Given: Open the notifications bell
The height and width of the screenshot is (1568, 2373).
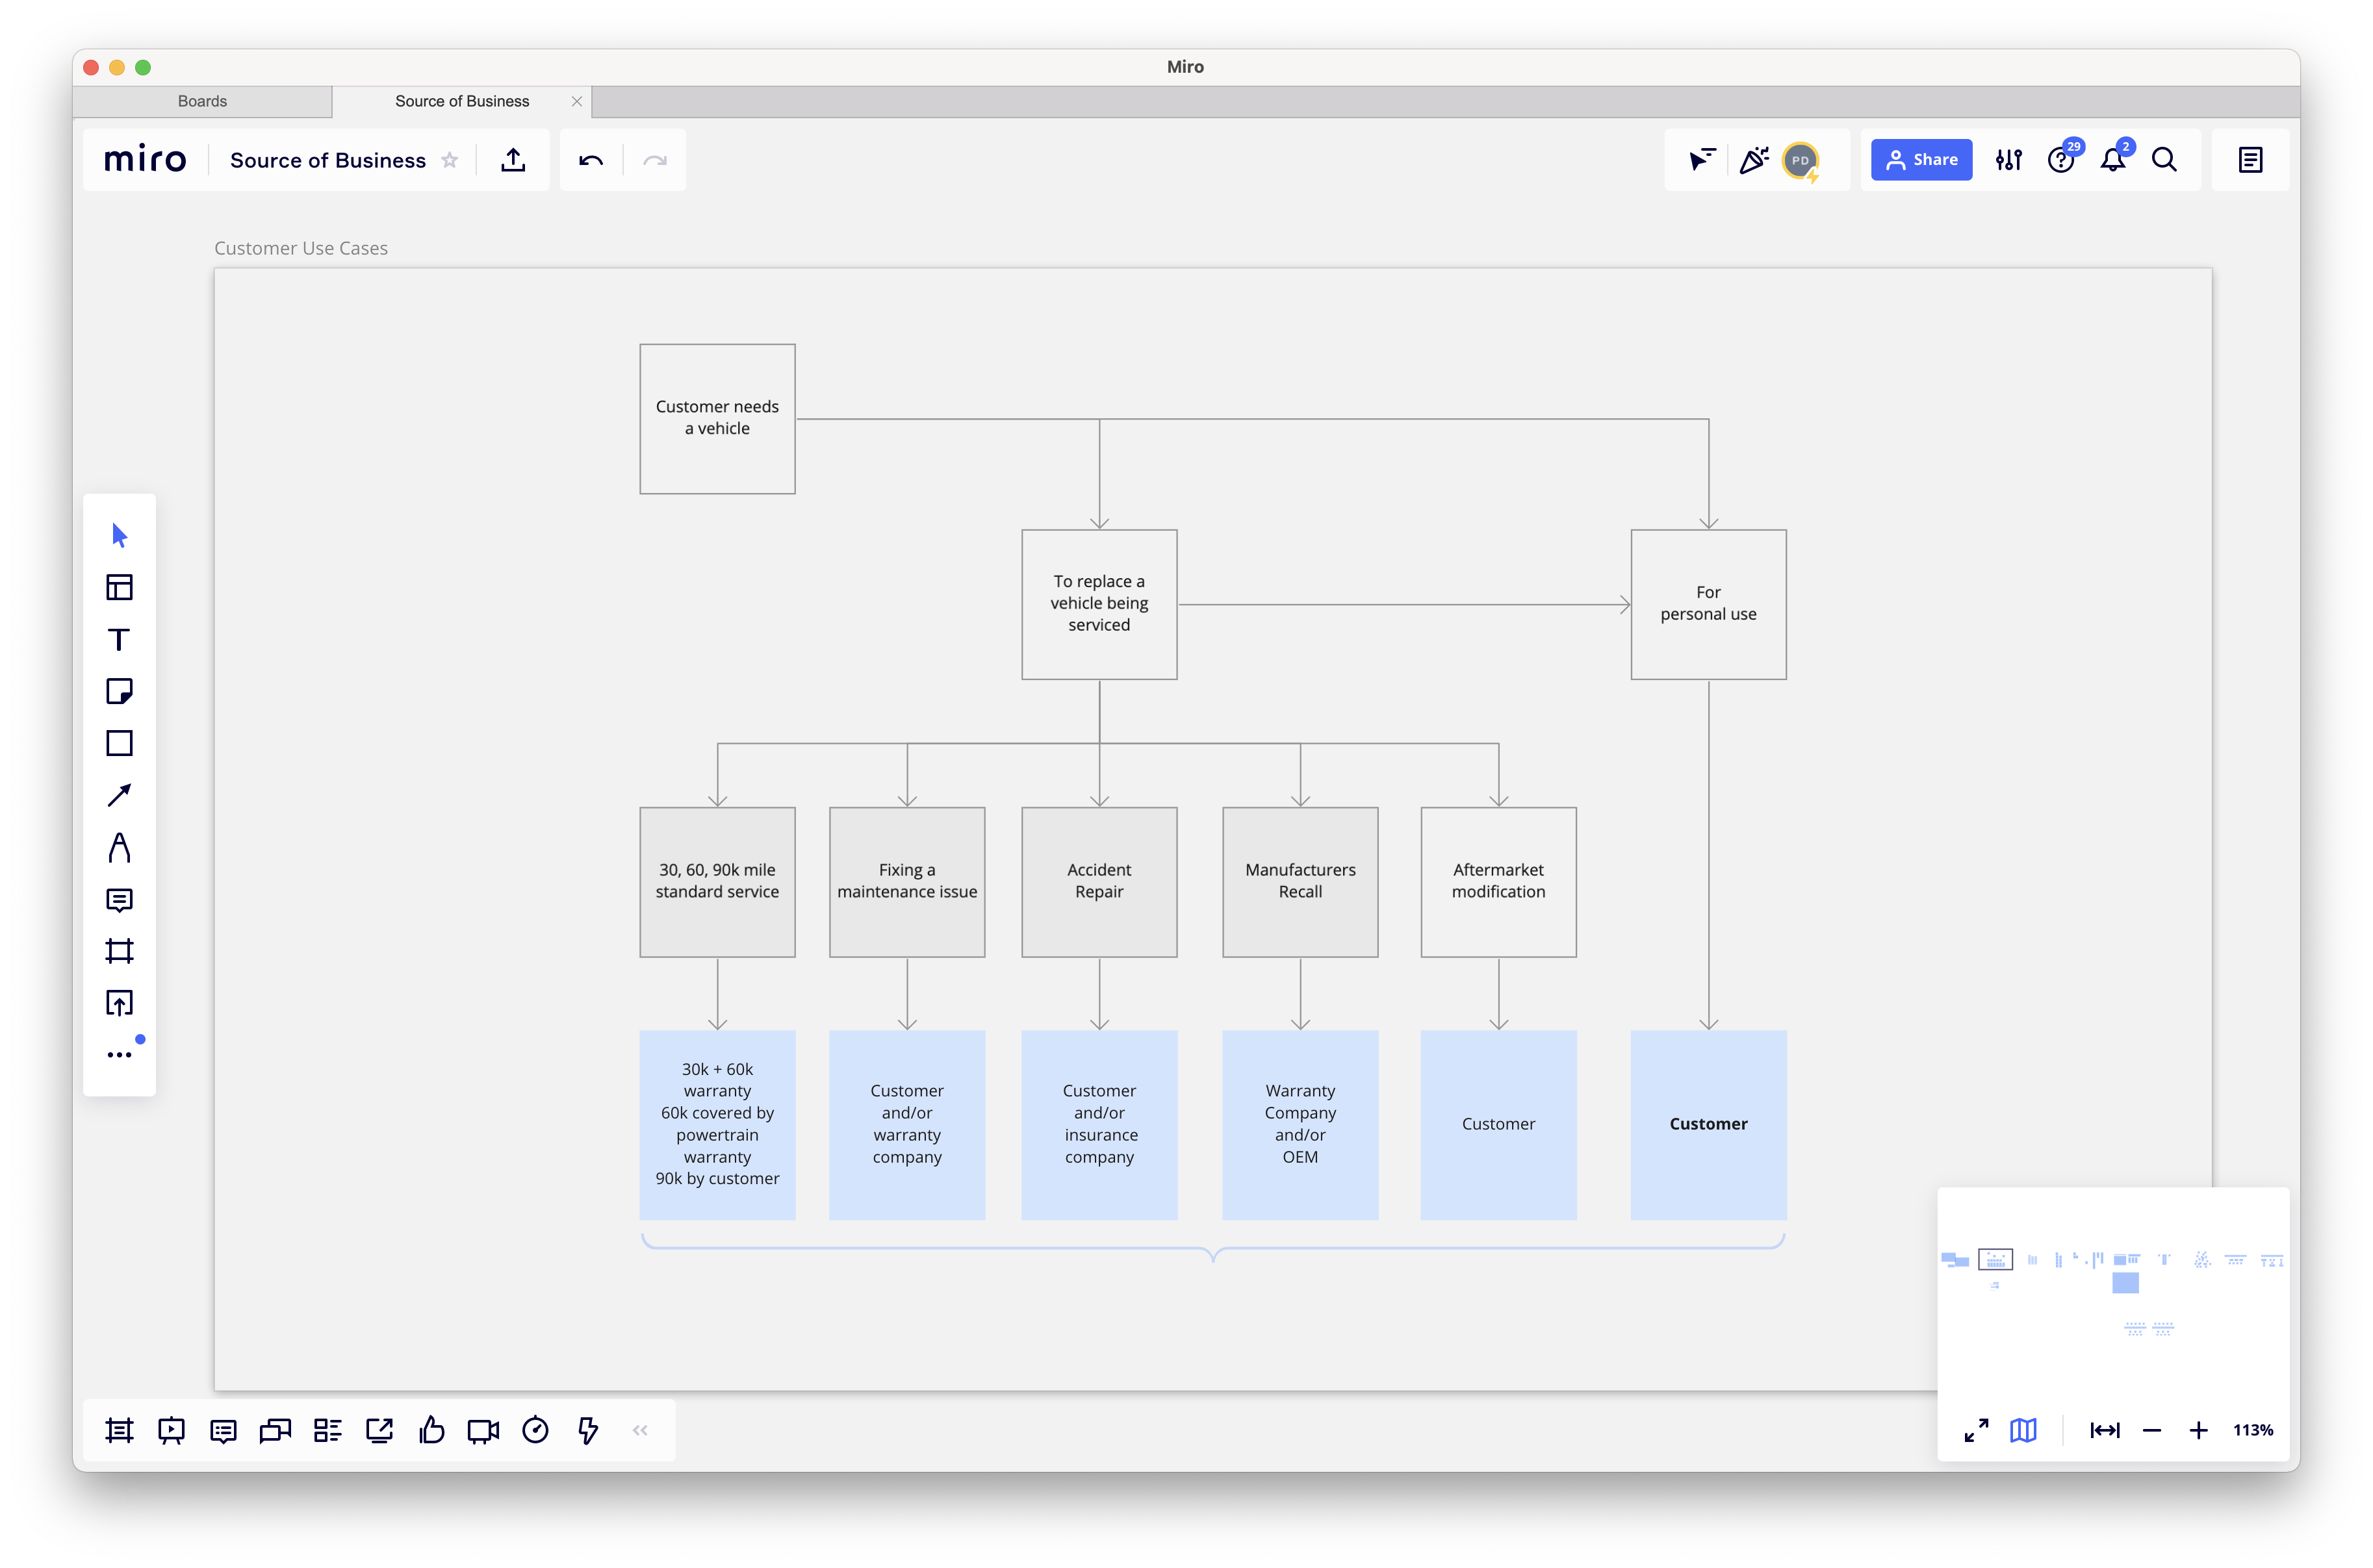Looking at the screenshot, I should point(2113,160).
